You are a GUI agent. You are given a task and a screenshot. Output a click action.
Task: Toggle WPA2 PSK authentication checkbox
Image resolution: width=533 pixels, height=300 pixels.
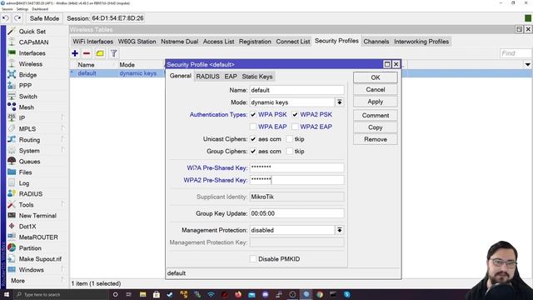(295, 115)
